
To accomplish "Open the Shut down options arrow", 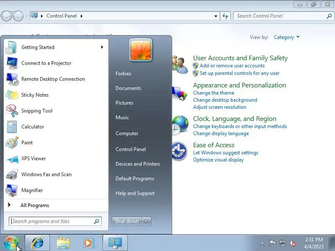I will click(146, 221).
